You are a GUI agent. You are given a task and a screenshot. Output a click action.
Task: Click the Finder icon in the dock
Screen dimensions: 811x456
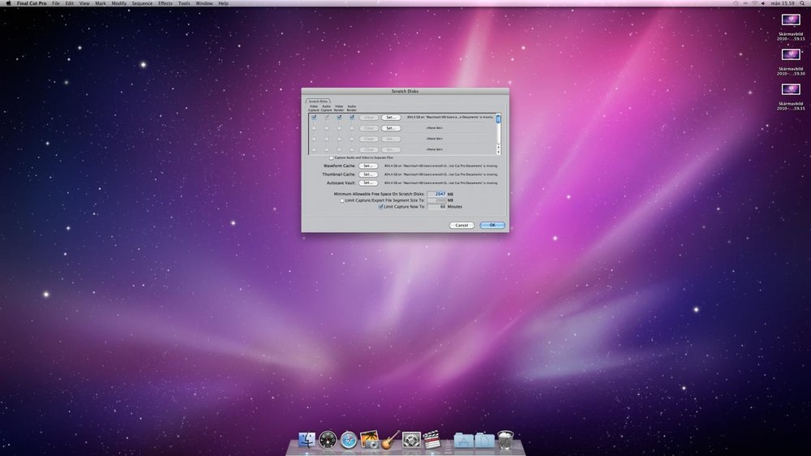tap(307, 441)
